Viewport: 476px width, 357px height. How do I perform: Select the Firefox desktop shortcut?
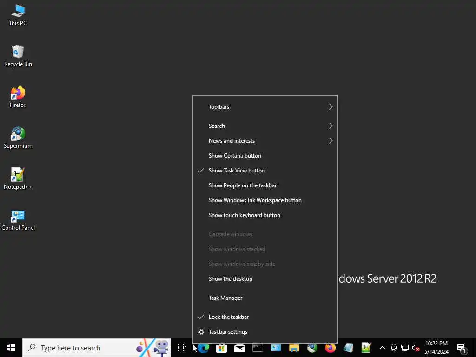click(18, 97)
